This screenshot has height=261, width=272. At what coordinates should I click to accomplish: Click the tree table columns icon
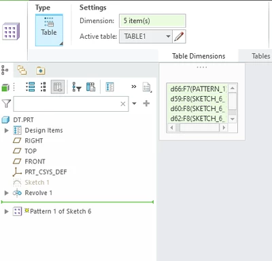[x=90, y=87]
